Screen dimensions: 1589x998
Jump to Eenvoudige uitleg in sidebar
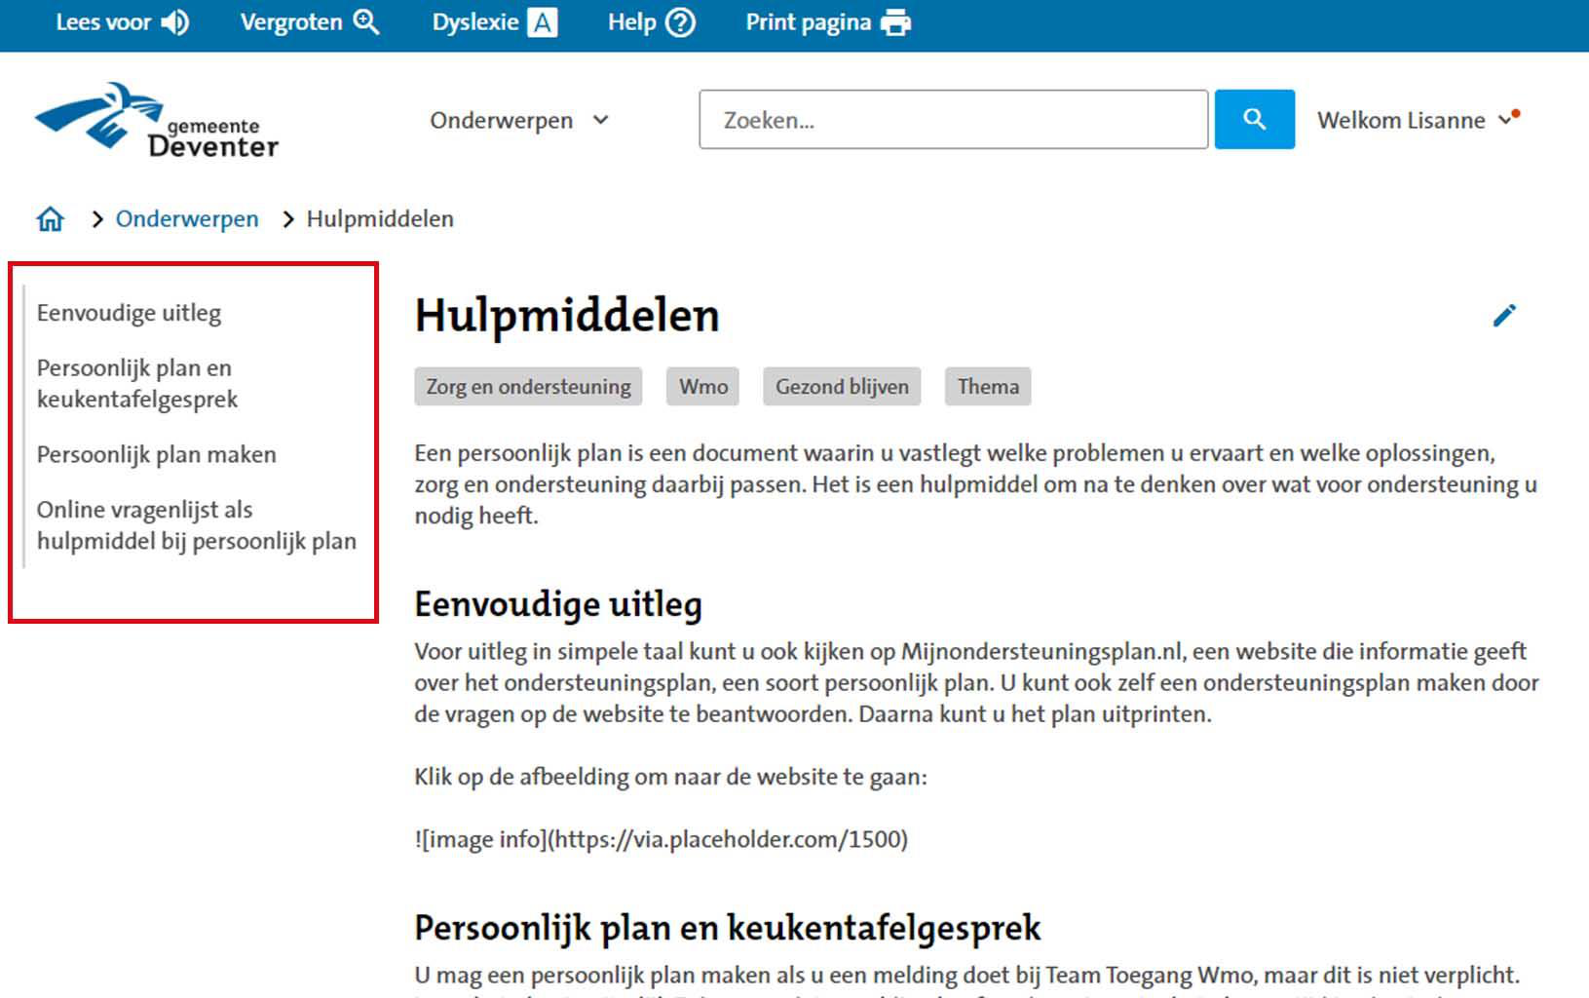tap(129, 313)
